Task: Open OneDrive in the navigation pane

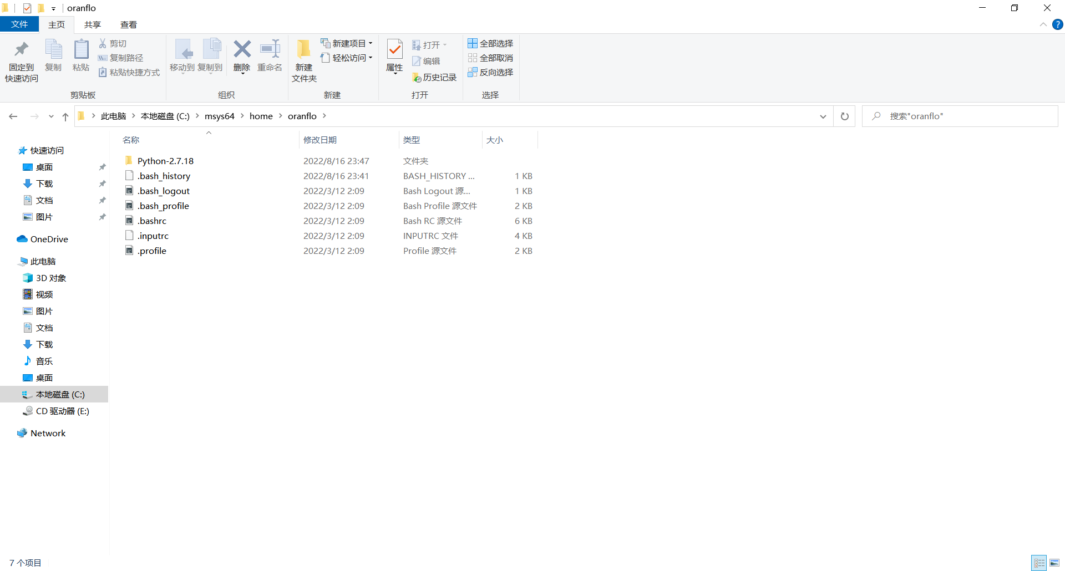Action: tap(49, 239)
